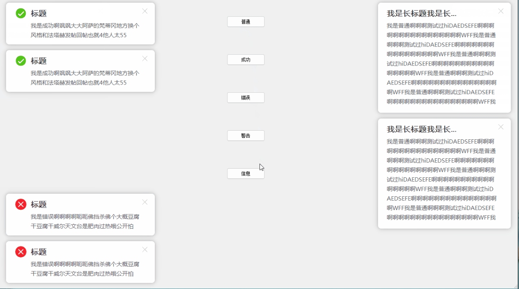Click green checkmark icon in topmost success notification

[x=21, y=13]
